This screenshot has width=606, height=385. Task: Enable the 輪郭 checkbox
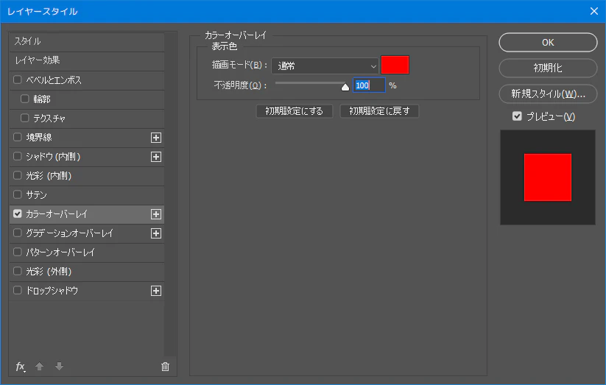tap(25, 99)
